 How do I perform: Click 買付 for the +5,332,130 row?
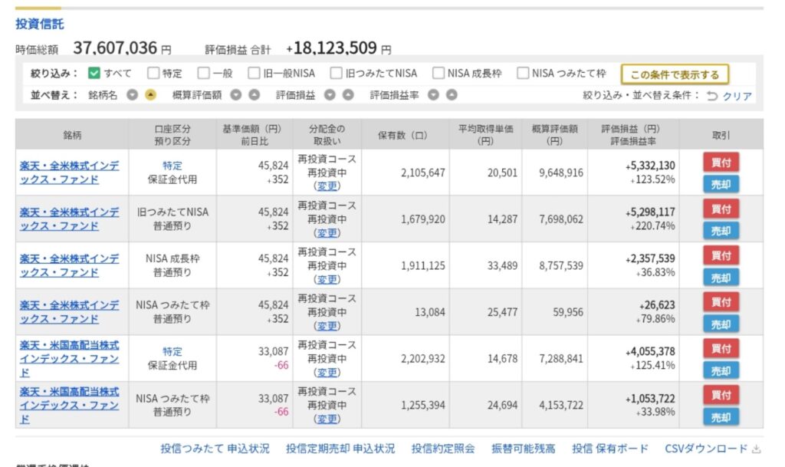(721, 162)
